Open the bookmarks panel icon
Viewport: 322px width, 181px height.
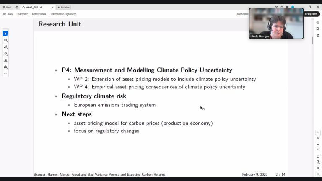coord(318,29)
